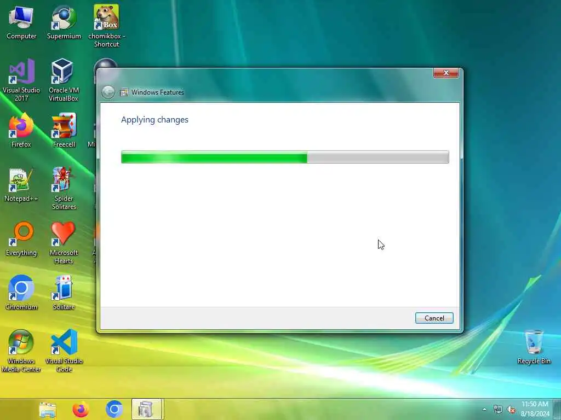The width and height of the screenshot is (561, 420).
Task: Select the Oracle VM VirtualBox icon
Action: (x=64, y=80)
